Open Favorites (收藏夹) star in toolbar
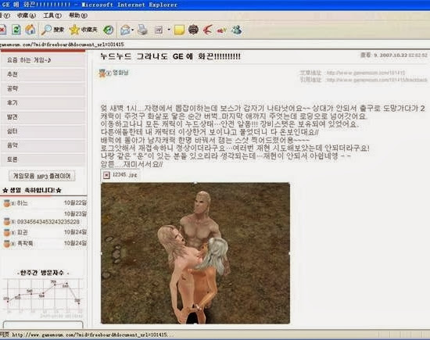430x340 pixels. [x=84, y=30]
